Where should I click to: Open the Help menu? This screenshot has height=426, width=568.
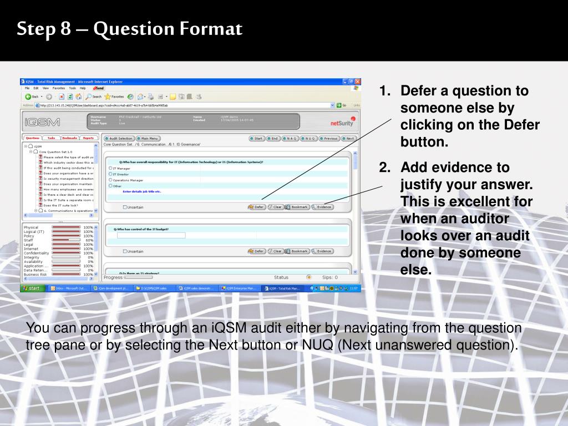click(83, 88)
